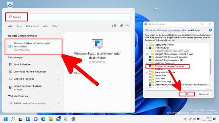Click the search box containing 'feature'
This screenshot has height=123, width=219.
68,17
